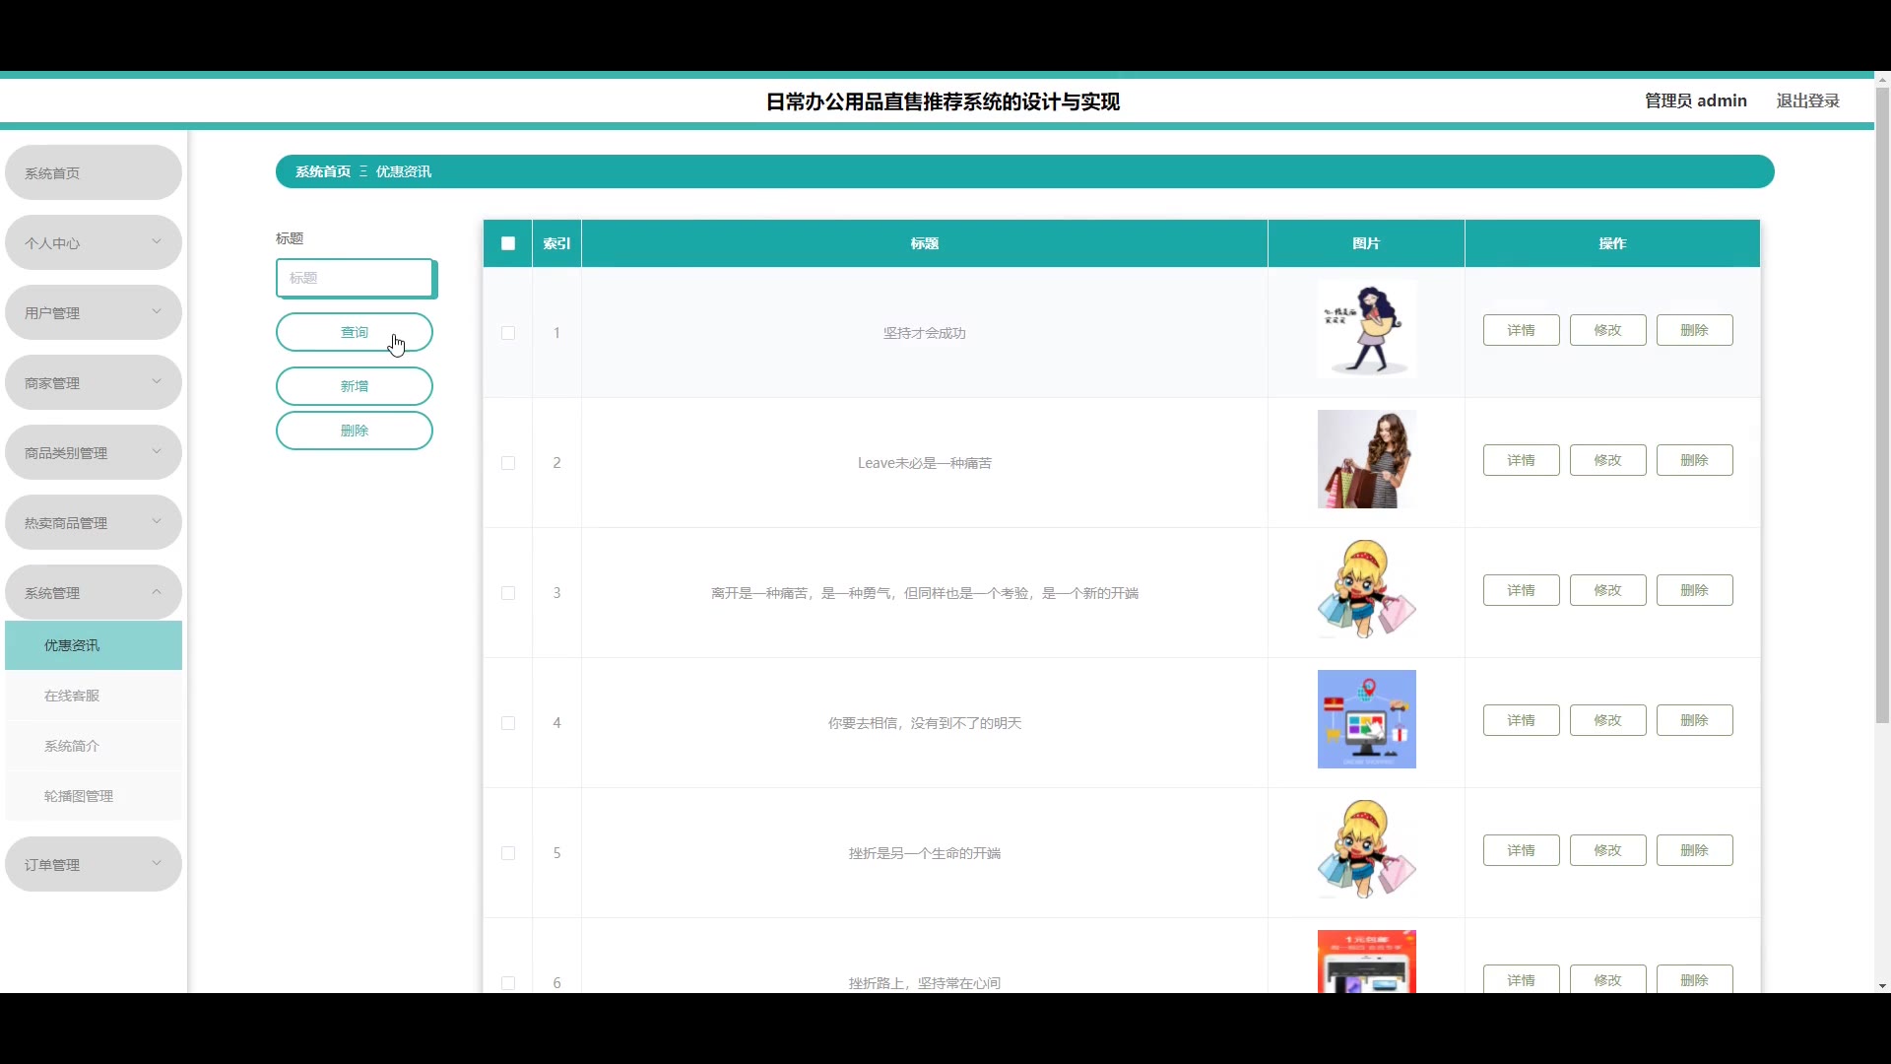Open the blonde cartoon thumbnail in row 5
The width and height of the screenshot is (1891, 1064).
point(1367,849)
